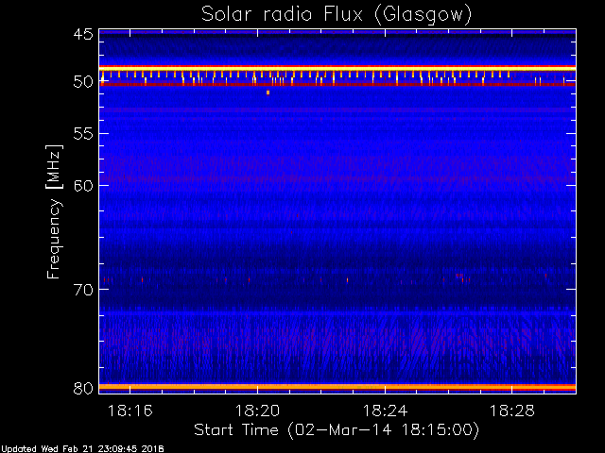Select the 'Frequency [MHz]' axis label
This screenshot has width=605, height=453.
tap(54, 211)
